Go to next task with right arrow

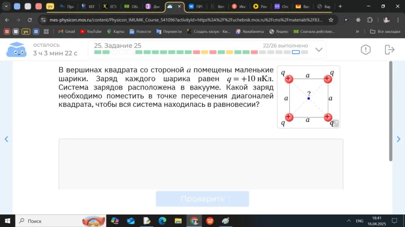point(398,139)
